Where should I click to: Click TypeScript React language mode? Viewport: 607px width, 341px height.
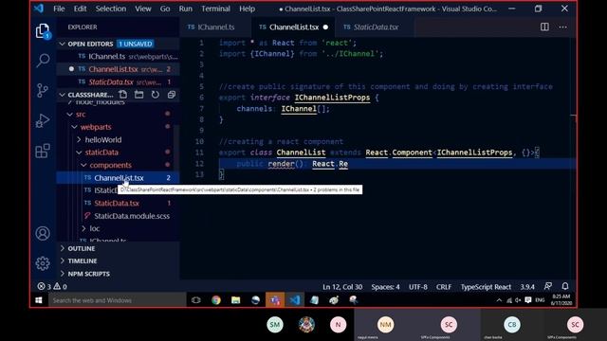pyautogui.click(x=486, y=287)
